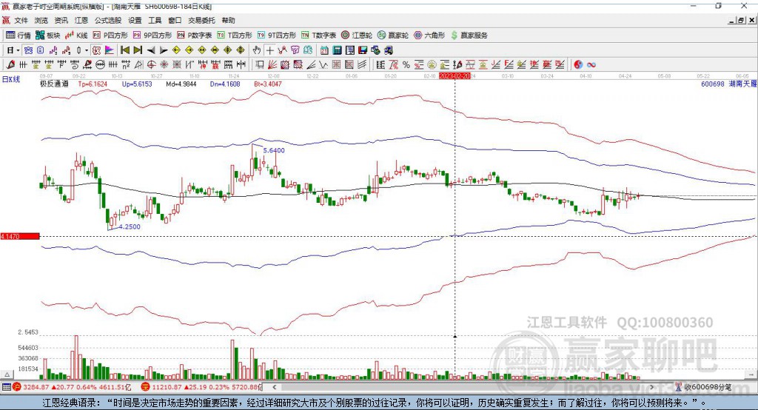Viewport: 758px width, 410px height.
Task: Open the 浏览 menu
Action: click(41, 20)
